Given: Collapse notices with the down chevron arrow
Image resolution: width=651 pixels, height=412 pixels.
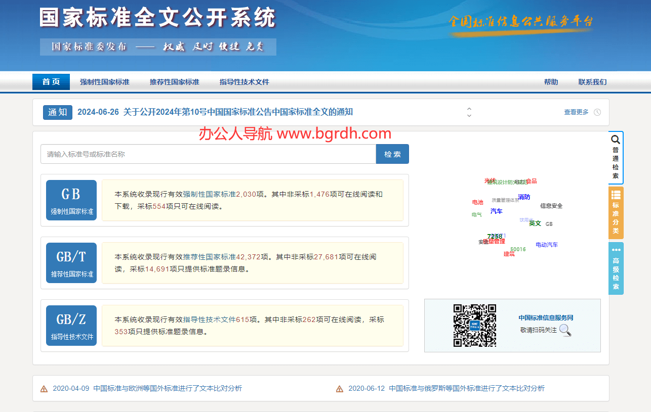Looking at the screenshot, I should (469, 115).
